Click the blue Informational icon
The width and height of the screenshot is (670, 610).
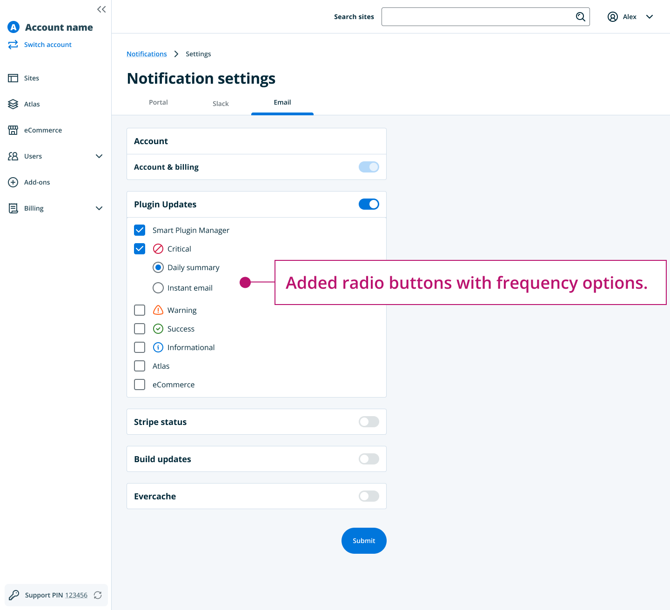click(x=158, y=347)
